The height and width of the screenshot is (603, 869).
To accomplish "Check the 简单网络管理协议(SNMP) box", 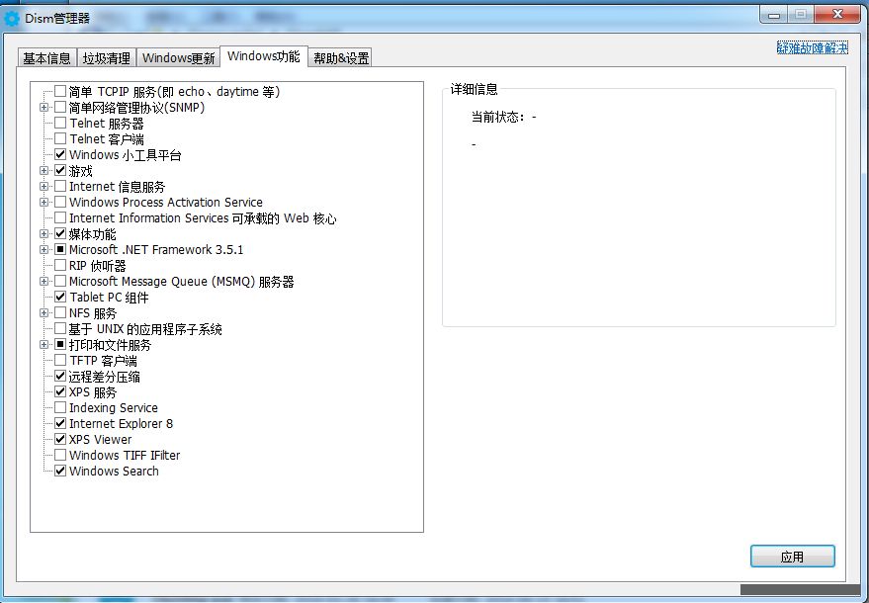I will coord(60,107).
